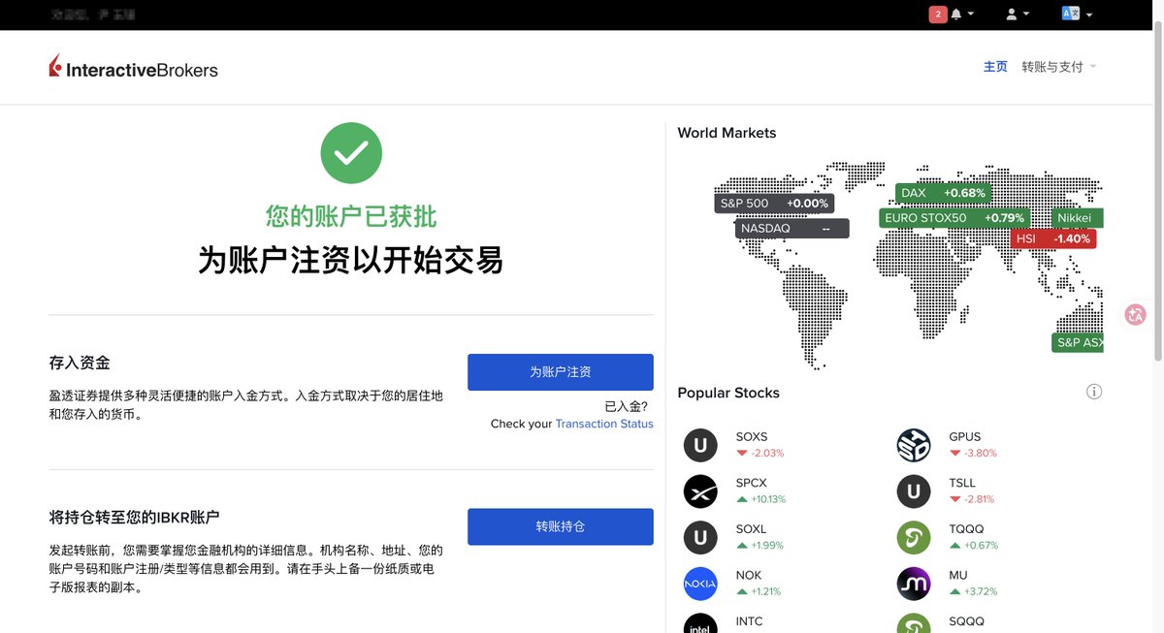Click the TSLL ticker text
1164x633 pixels.
click(x=962, y=483)
